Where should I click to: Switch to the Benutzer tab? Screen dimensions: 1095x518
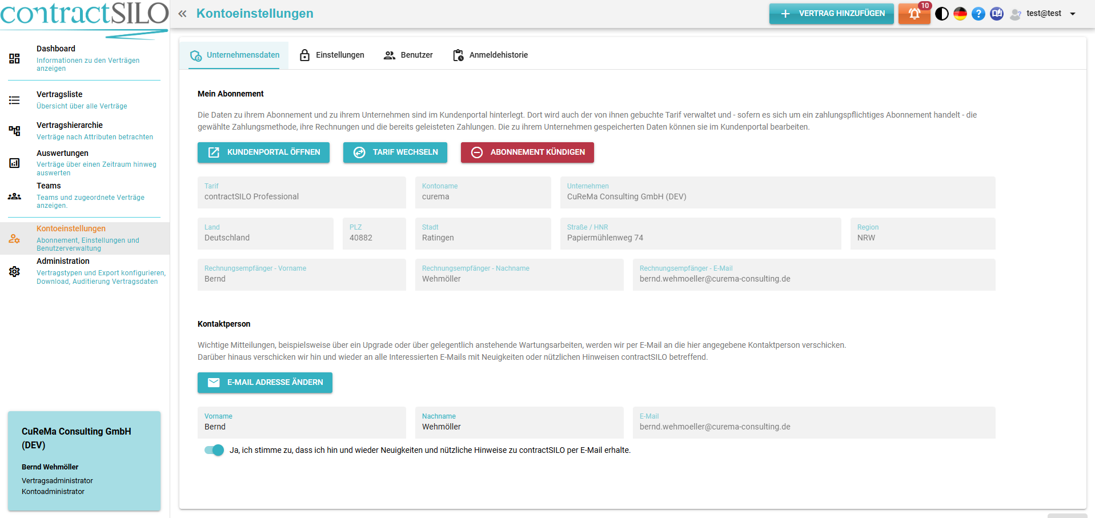[408, 55]
